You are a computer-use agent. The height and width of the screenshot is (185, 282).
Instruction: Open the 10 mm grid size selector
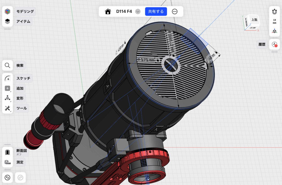[x=274, y=21]
